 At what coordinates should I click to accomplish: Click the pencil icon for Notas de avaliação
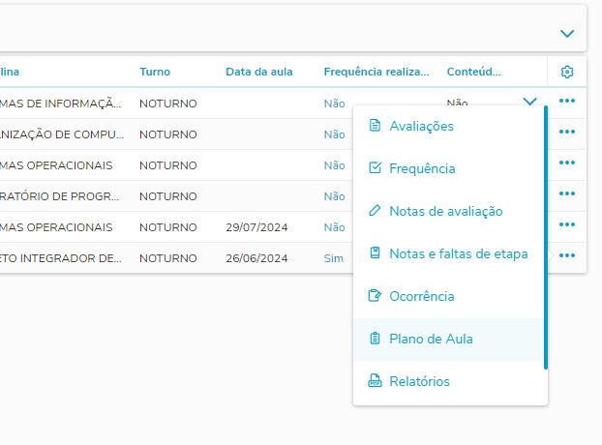point(375,211)
